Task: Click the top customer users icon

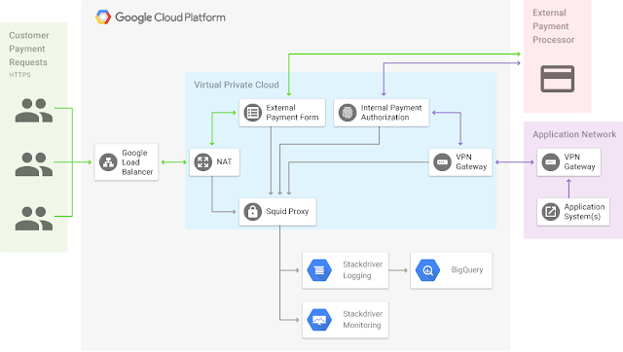Action: [x=34, y=110]
